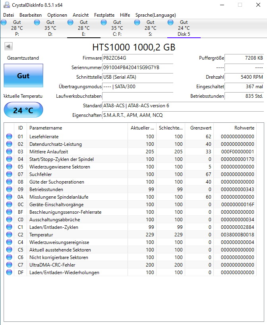Switch to disk tab C: F:

point(117,28)
